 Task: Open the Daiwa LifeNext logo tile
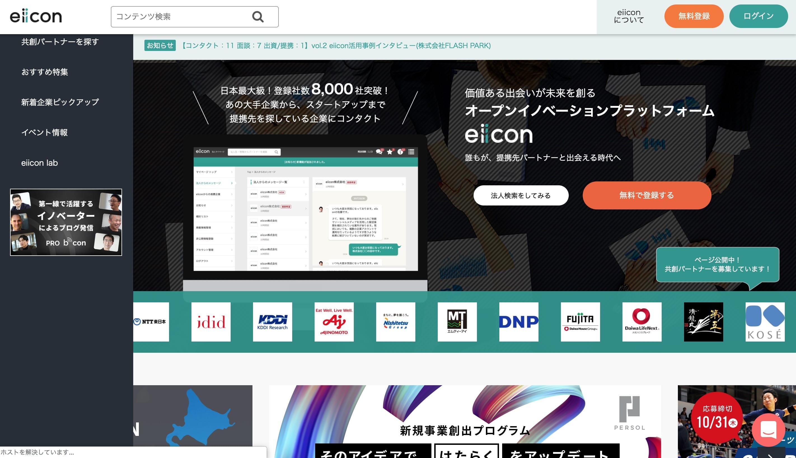(x=642, y=322)
